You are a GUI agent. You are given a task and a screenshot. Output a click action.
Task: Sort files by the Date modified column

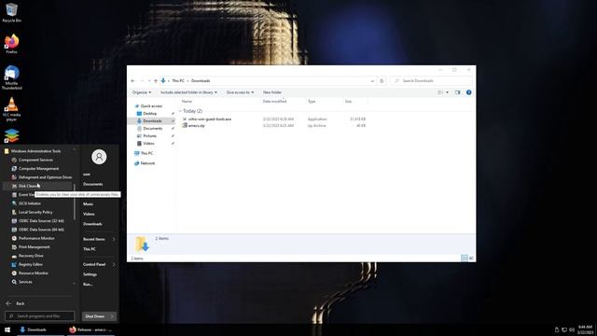[274, 102]
